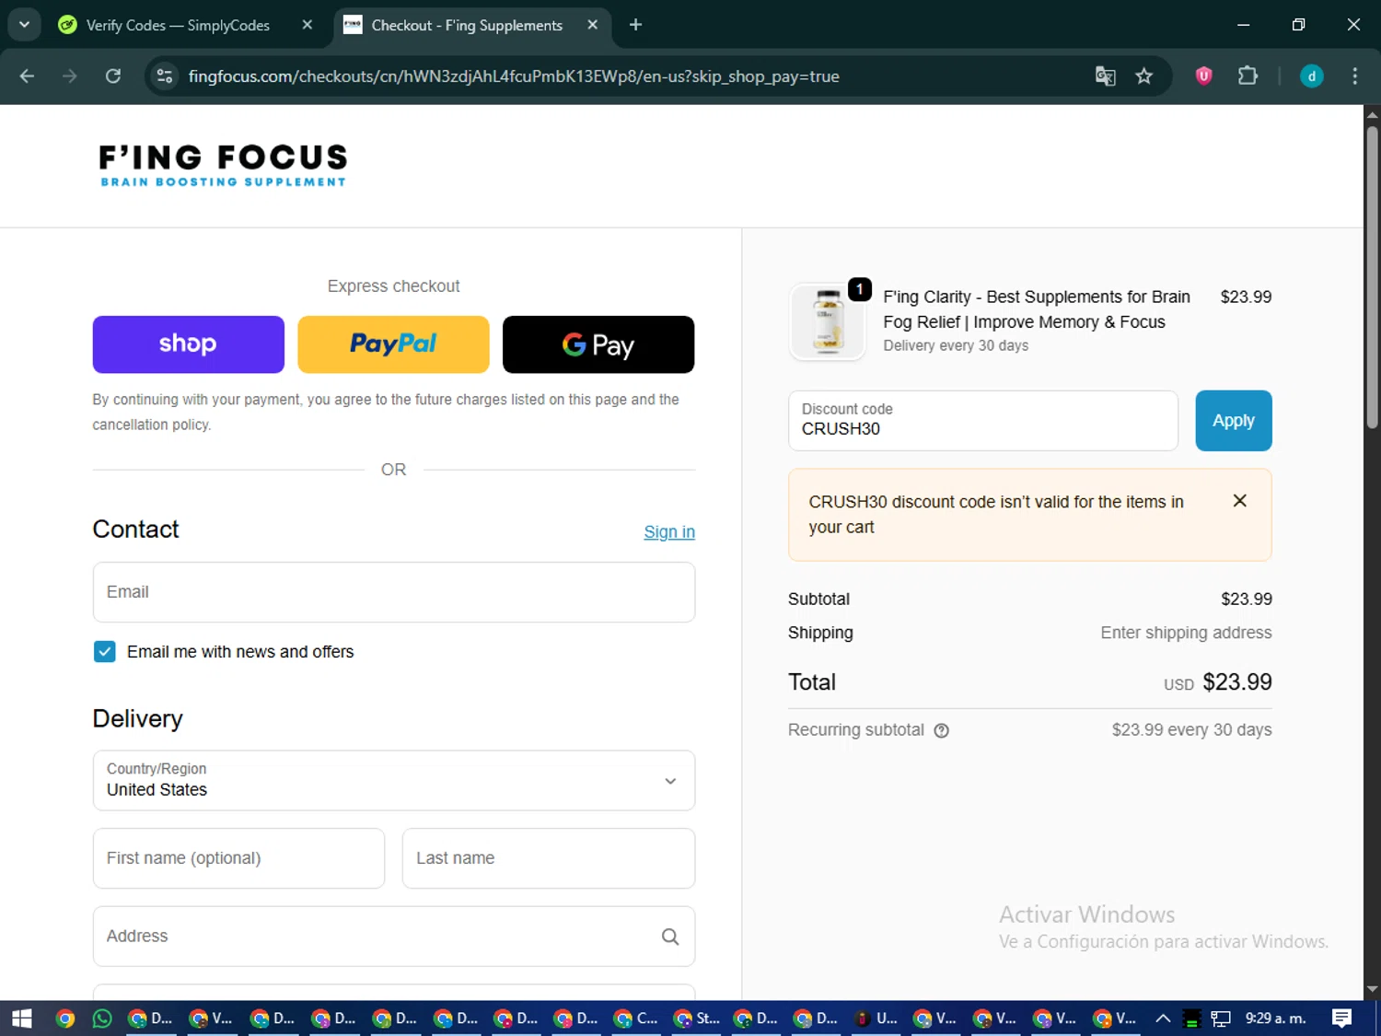This screenshot has height=1036, width=1381.
Task: Open the red shield extension icon
Action: point(1203,76)
